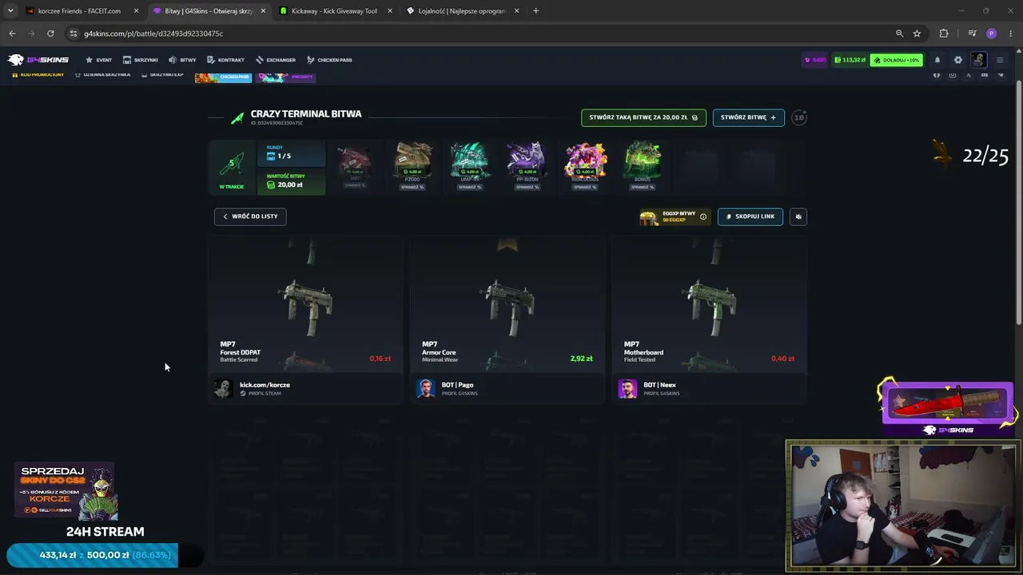Open a new browser tab
Image resolution: width=1023 pixels, height=575 pixels.
click(535, 11)
